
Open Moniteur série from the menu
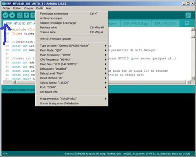[72, 27]
